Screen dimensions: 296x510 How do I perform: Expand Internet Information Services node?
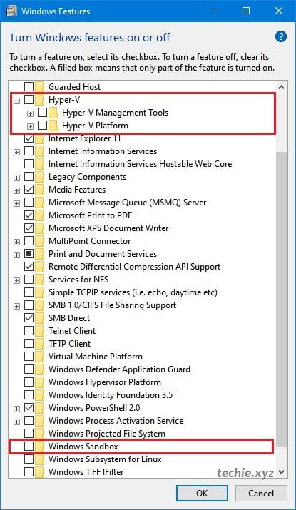click(16, 152)
